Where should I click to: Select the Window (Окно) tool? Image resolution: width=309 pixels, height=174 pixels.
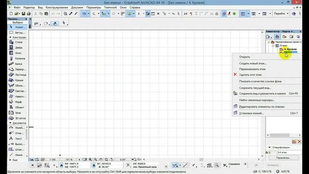click(17, 53)
